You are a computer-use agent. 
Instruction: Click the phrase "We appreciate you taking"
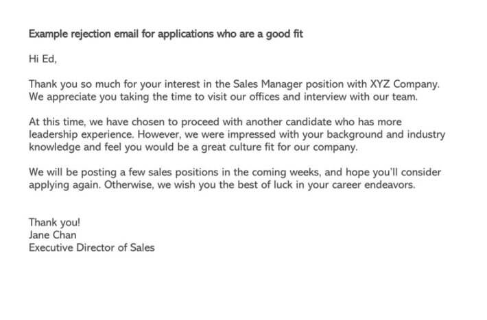pyautogui.click(x=87, y=97)
